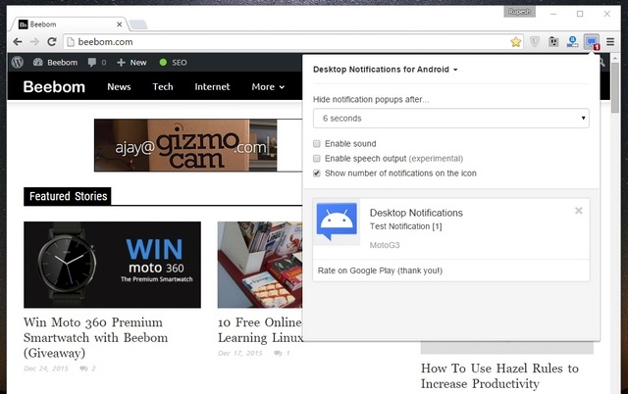Open comments bubble in WordPress admin bar

point(97,63)
